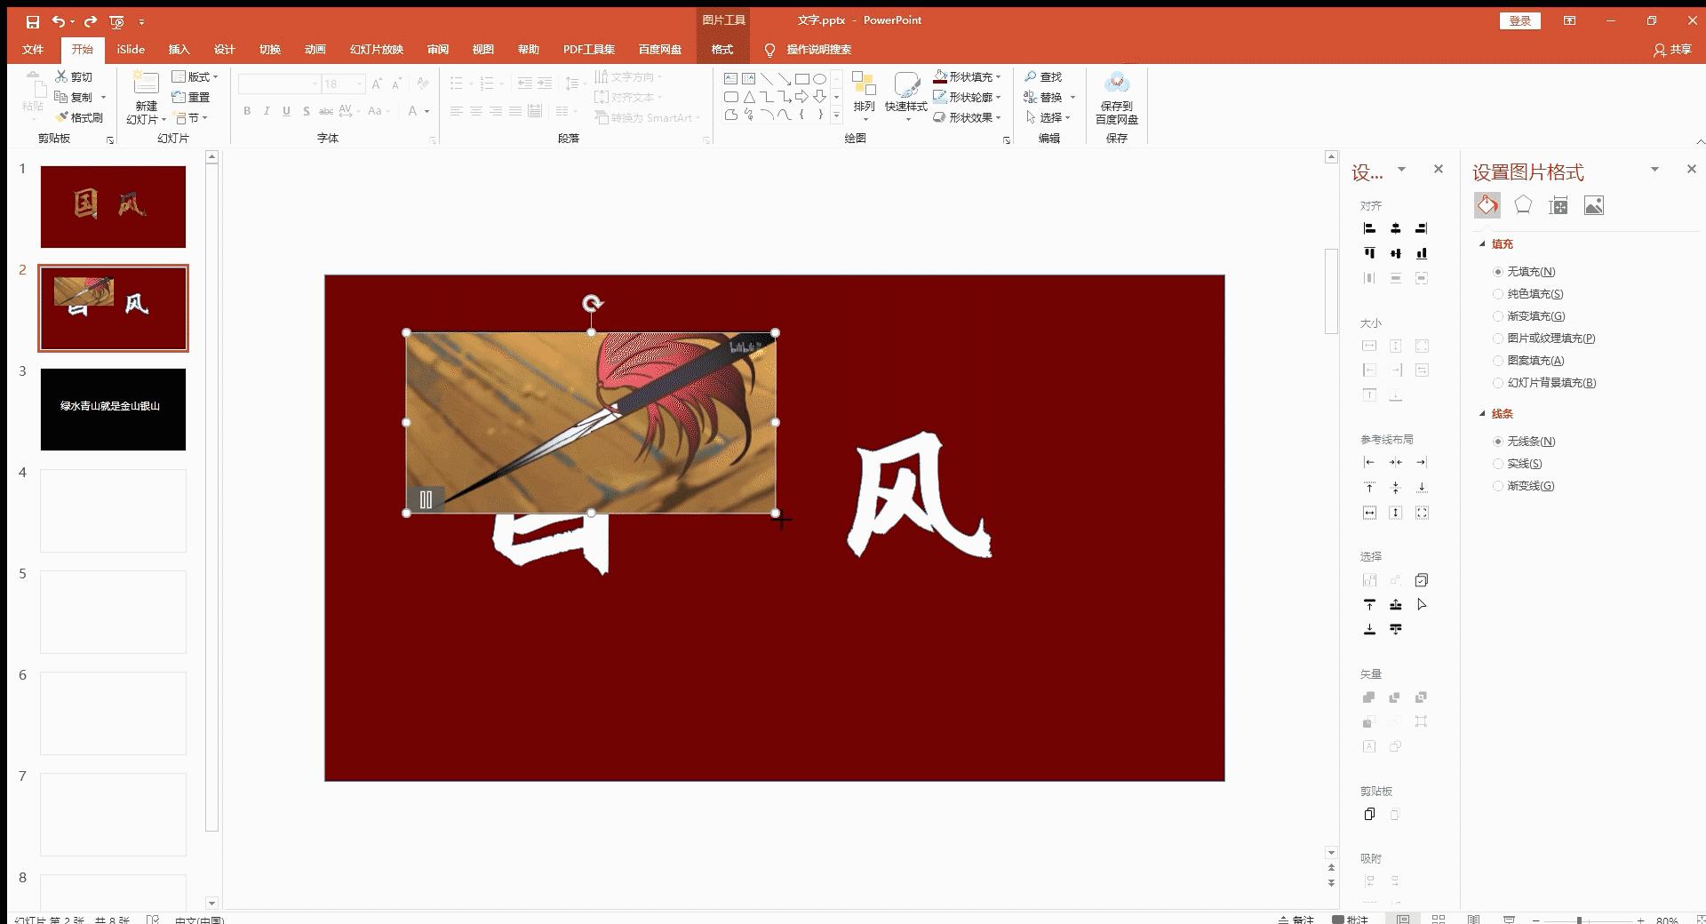Open the 文件 tab

(33, 50)
